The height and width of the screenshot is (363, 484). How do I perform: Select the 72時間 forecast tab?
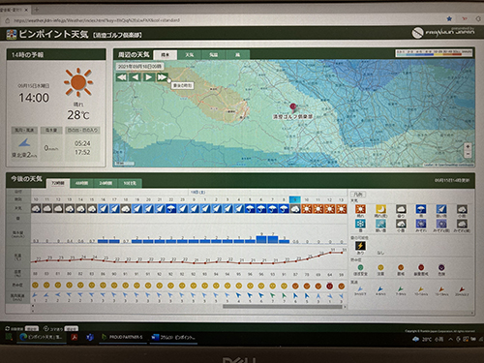pos(58,183)
